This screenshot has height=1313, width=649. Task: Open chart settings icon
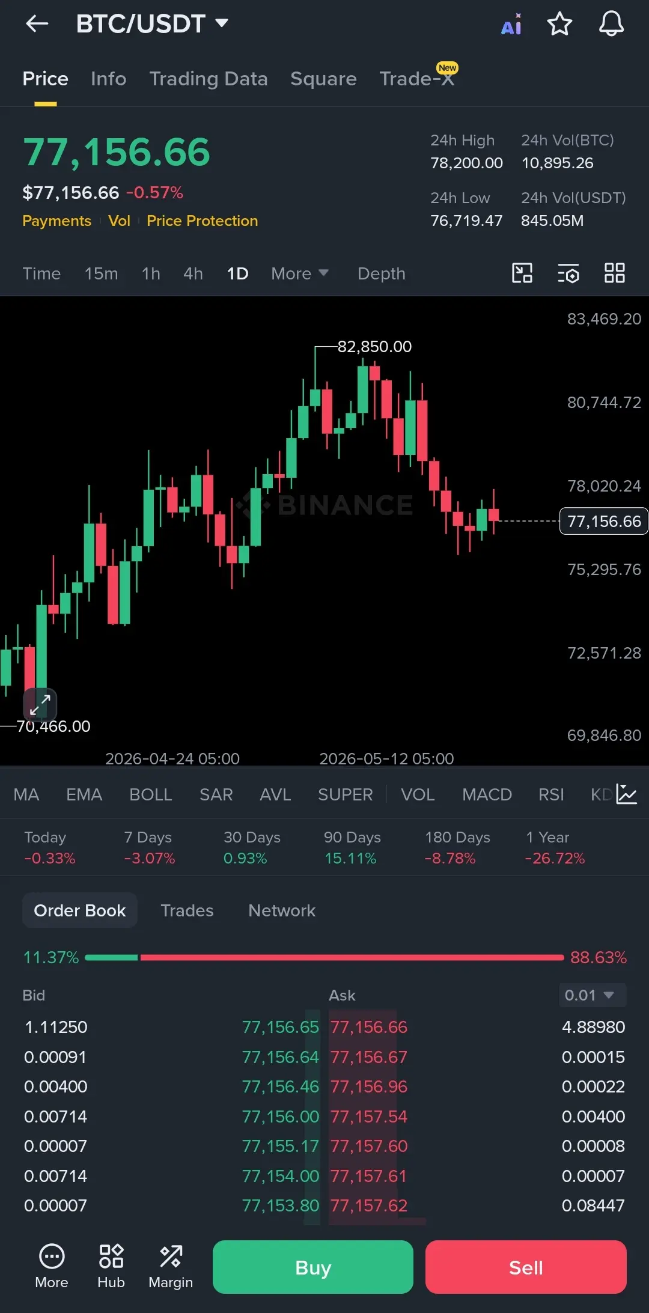pos(568,273)
